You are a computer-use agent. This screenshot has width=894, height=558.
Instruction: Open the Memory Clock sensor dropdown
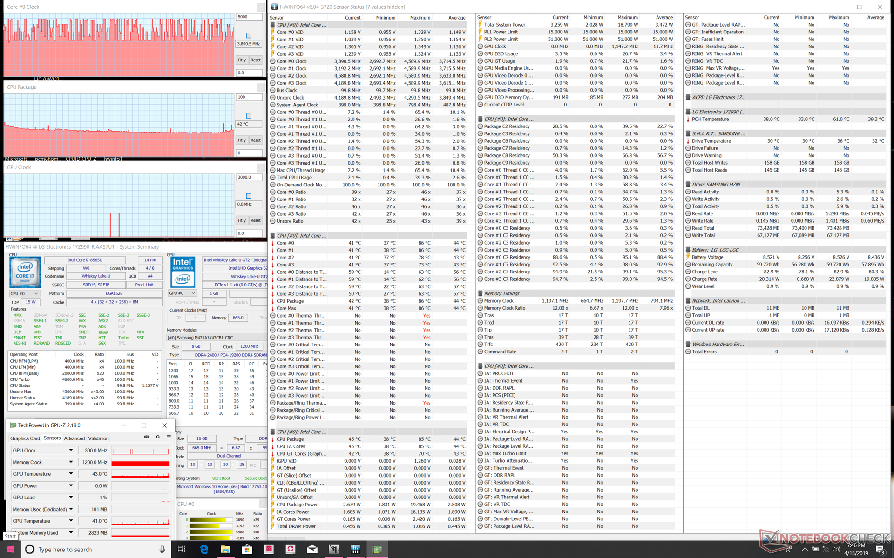point(71,462)
